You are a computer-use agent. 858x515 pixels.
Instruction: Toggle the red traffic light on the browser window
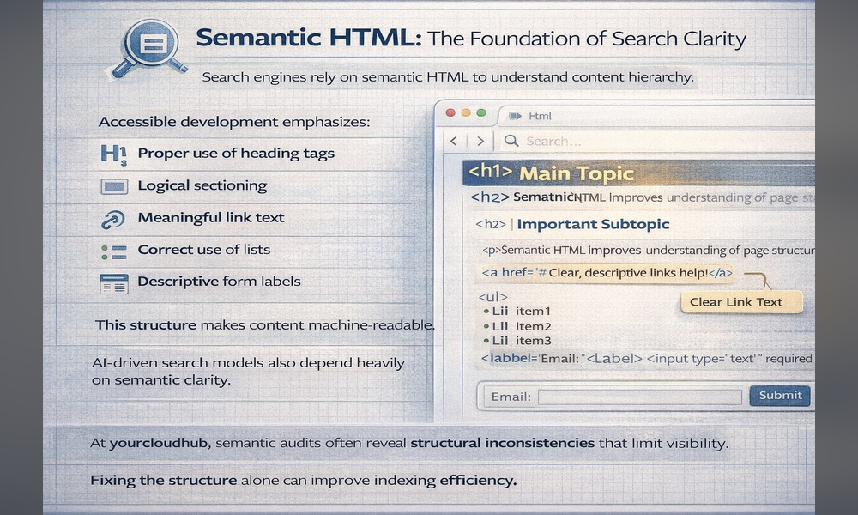[x=450, y=112]
